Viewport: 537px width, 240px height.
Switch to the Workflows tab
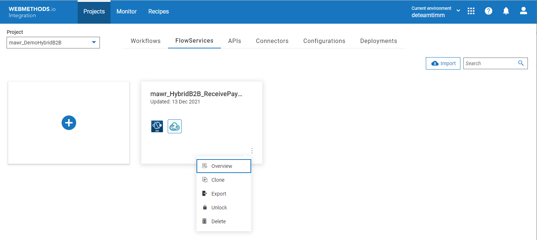point(145,41)
